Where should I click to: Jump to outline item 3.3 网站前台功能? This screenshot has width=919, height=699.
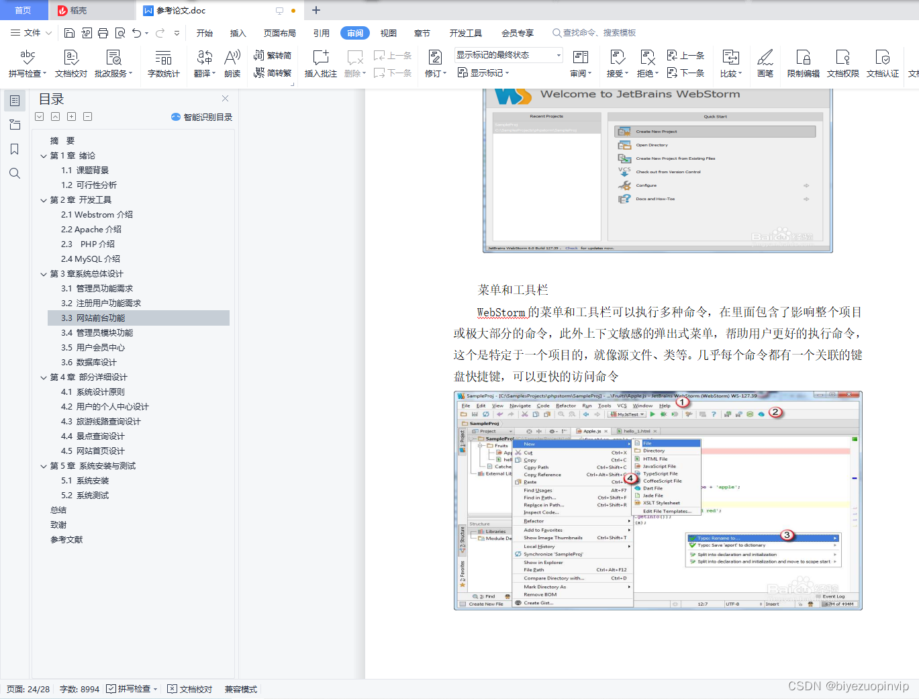coord(138,318)
